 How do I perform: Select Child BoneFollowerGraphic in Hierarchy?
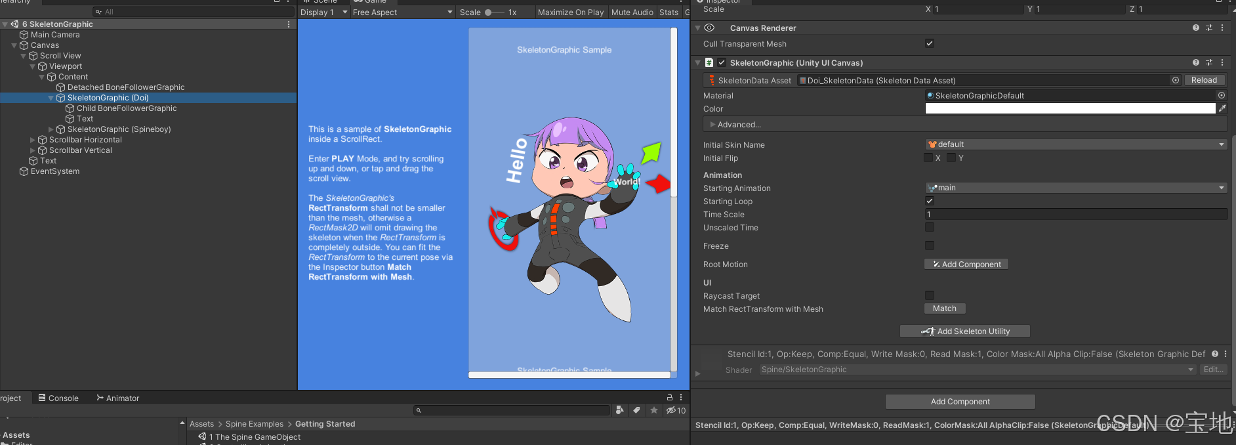pyautogui.click(x=127, y=108)
